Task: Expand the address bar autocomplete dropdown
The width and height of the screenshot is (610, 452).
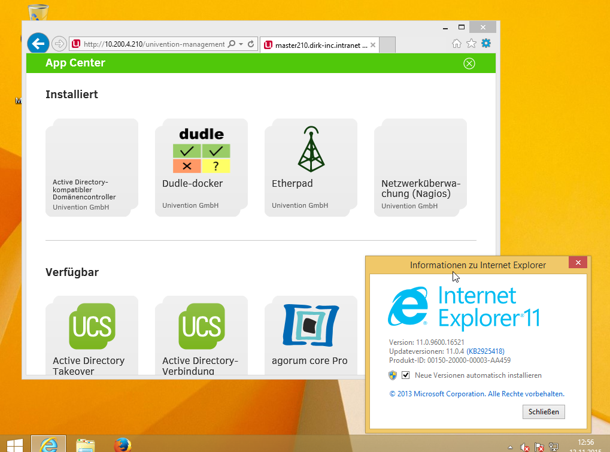Action: [241, 44]
